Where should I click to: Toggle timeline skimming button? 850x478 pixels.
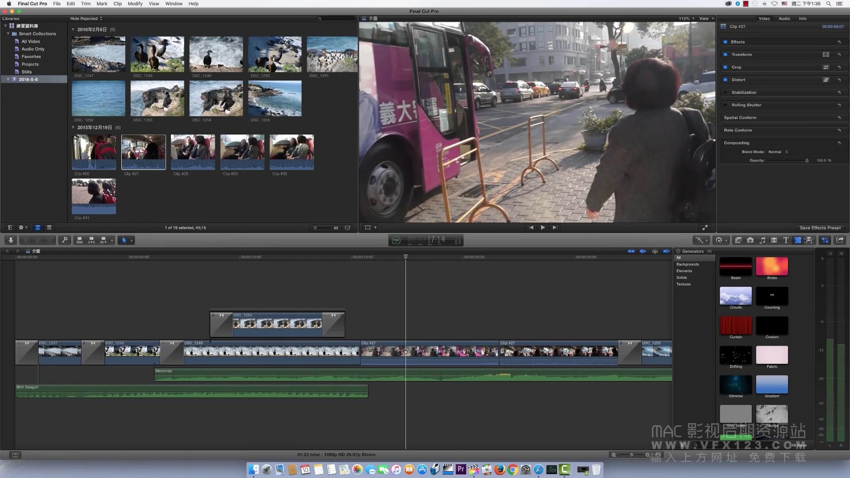tap(631, 251)
